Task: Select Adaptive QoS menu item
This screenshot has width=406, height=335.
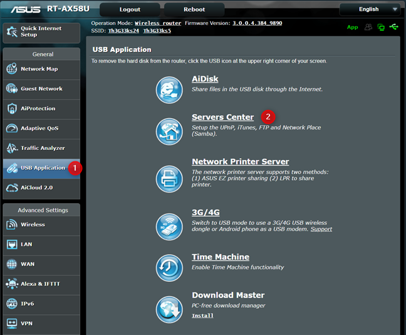Action: pos(41,129)
